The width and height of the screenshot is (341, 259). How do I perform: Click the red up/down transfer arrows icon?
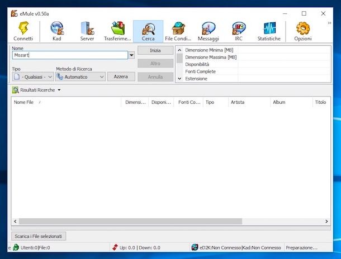115,247
